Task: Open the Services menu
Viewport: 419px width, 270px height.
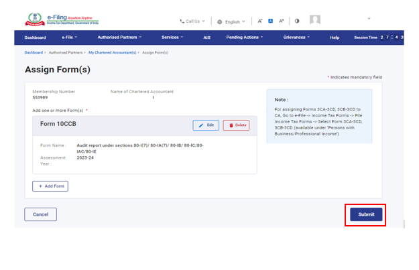Action: pos(172,38)
